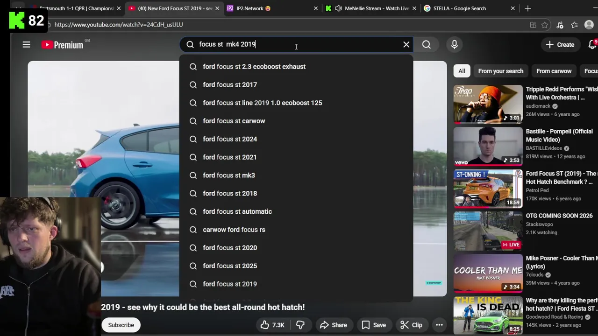Visit the audiomack channel name

[x=539, y=106]
